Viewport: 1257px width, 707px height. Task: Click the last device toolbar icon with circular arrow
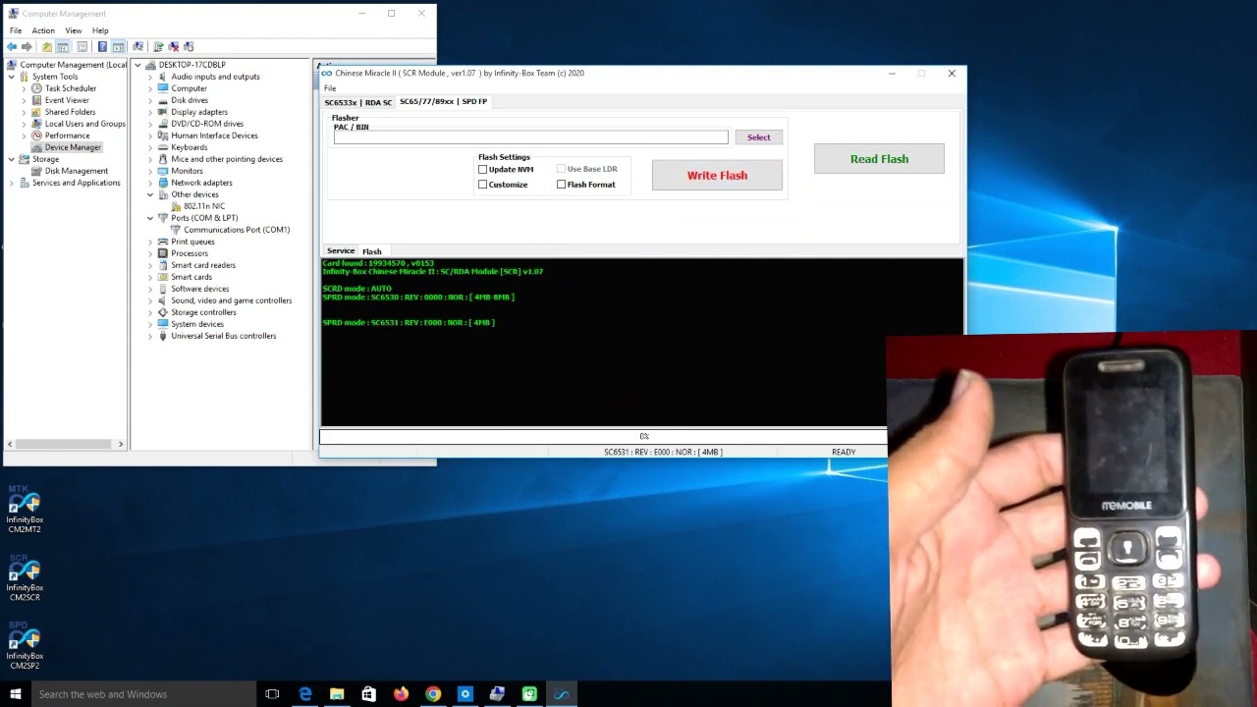click(189, 46)
